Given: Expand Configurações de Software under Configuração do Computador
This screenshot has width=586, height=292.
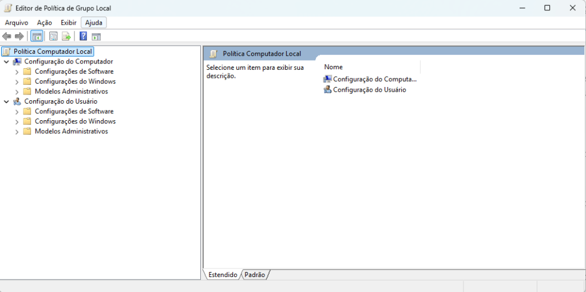Looking at the screenshot, I should tap(17, 72).
